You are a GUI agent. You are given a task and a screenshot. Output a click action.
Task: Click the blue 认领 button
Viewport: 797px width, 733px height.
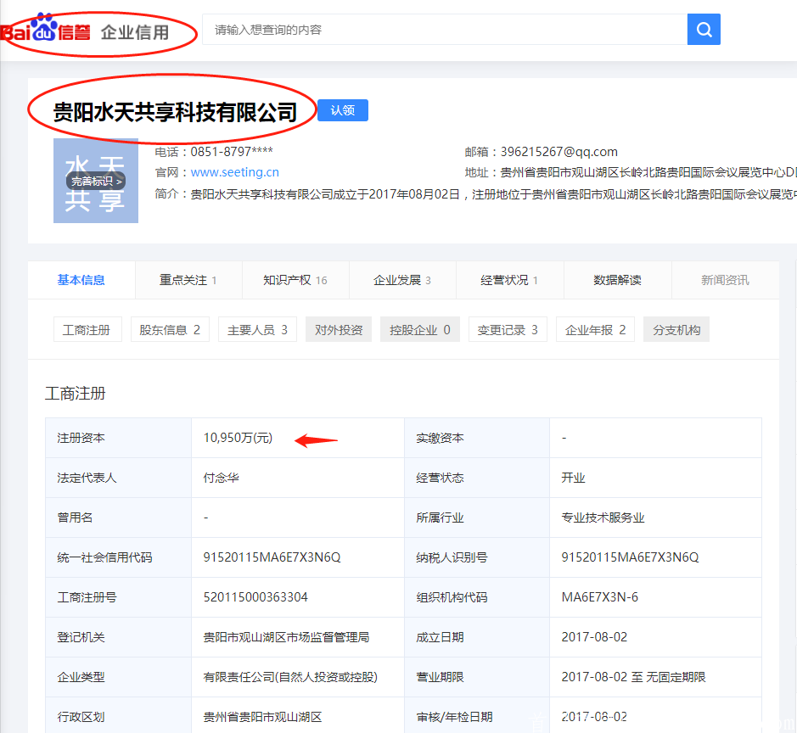pos(342,110)
